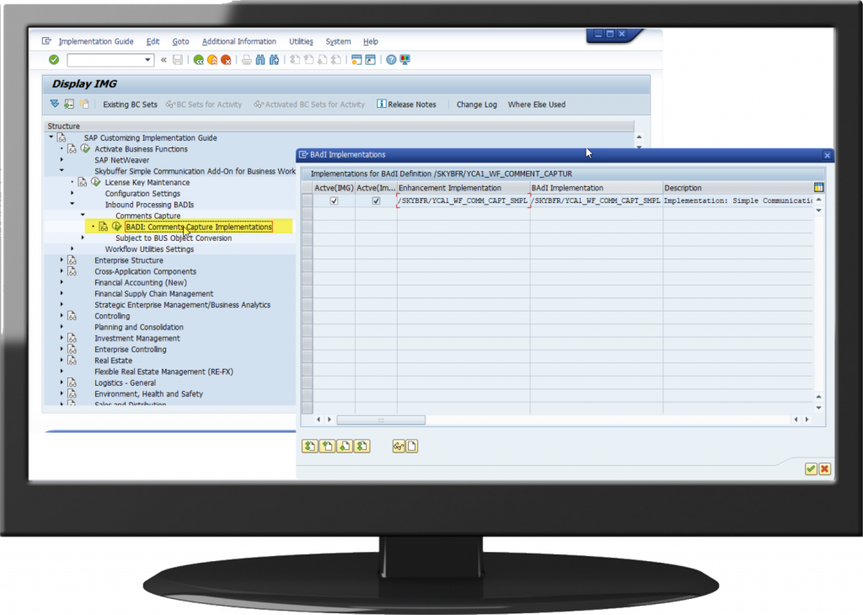Open the table layout settings icon in BAdI grid
The height and width of the screenshot is (615, 863).
[818, 188]
